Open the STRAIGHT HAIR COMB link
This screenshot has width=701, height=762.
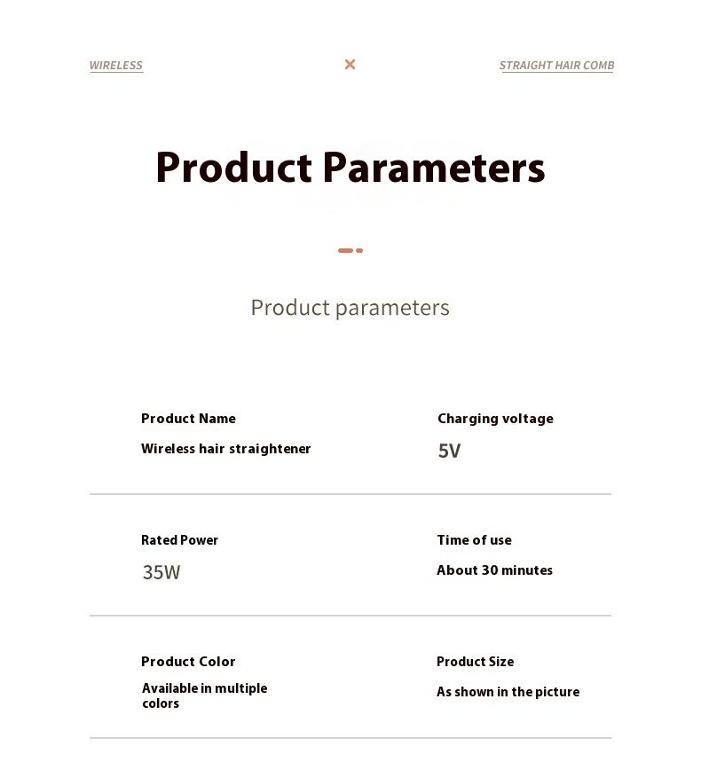pos(556,66)
